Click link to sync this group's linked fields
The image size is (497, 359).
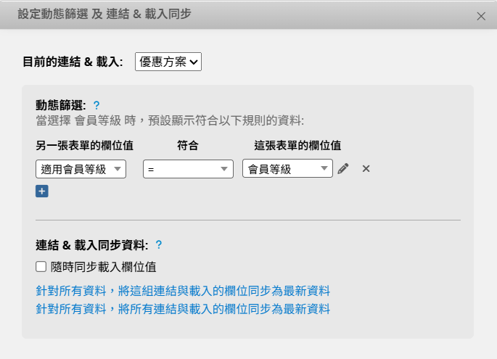tap(183, 291)
